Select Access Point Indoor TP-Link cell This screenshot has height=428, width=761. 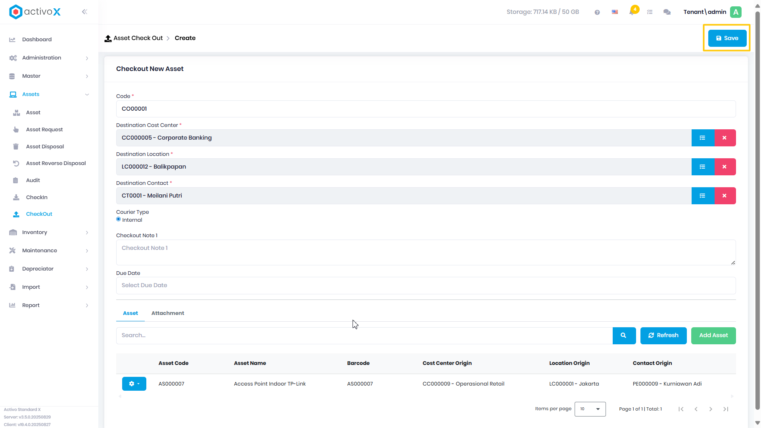click(270, 384)
